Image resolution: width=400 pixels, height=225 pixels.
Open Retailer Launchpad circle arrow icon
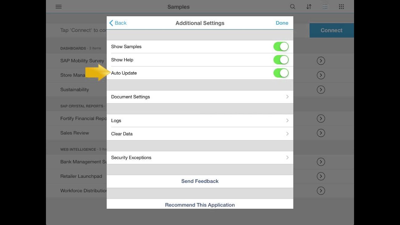321,176
